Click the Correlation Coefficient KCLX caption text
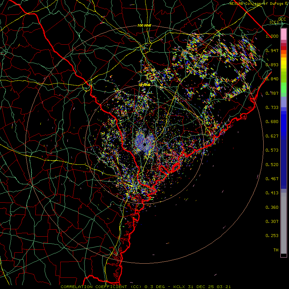This screenshot has width=289, height=289. click(145, 287)
